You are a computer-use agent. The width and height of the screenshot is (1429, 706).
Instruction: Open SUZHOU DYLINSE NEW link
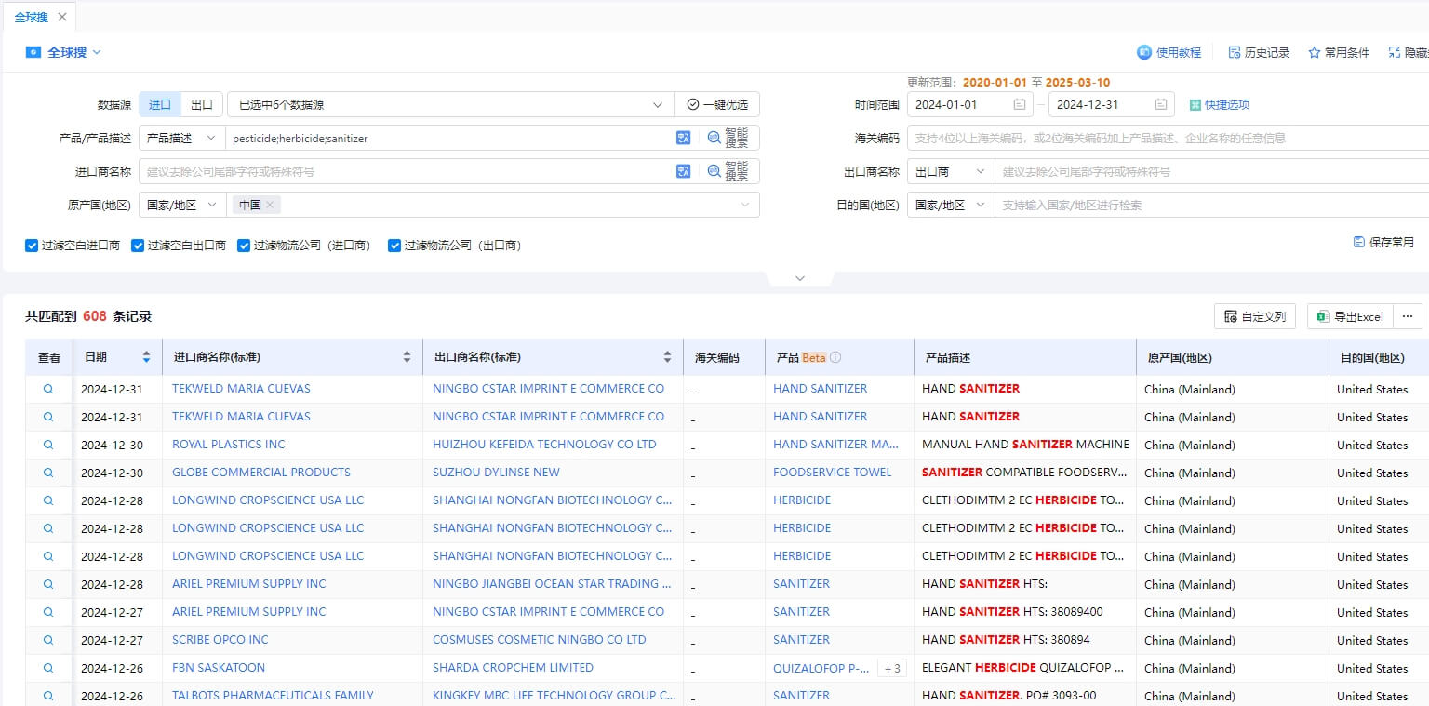[496, 472]
